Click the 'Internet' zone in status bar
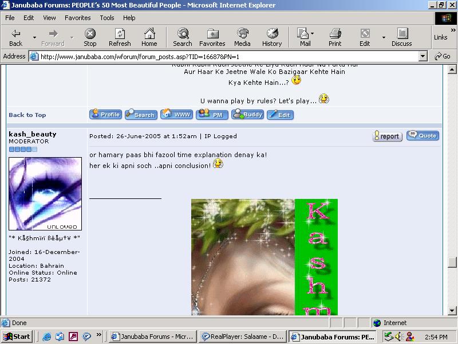 pos(395,323)
